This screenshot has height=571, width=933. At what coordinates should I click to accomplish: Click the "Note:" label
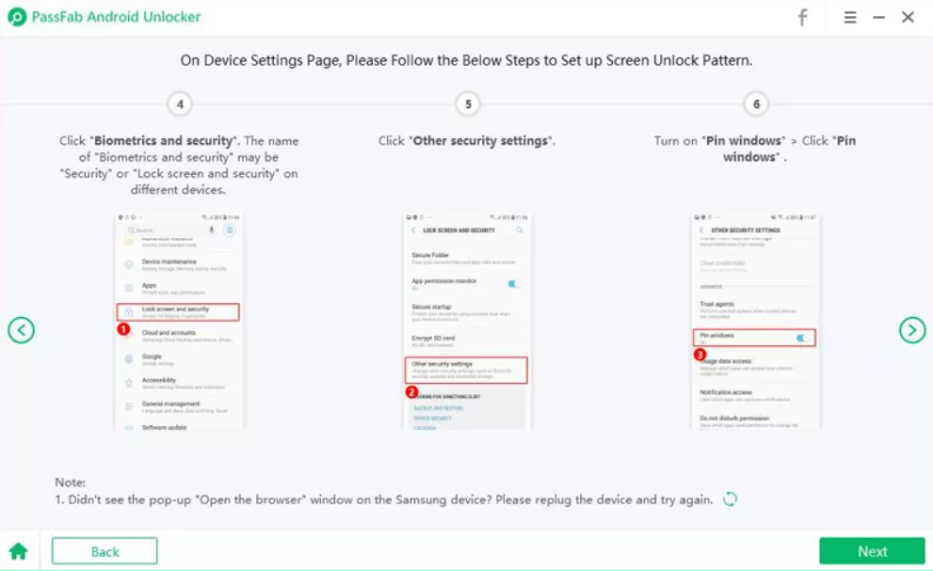point(71,483)
